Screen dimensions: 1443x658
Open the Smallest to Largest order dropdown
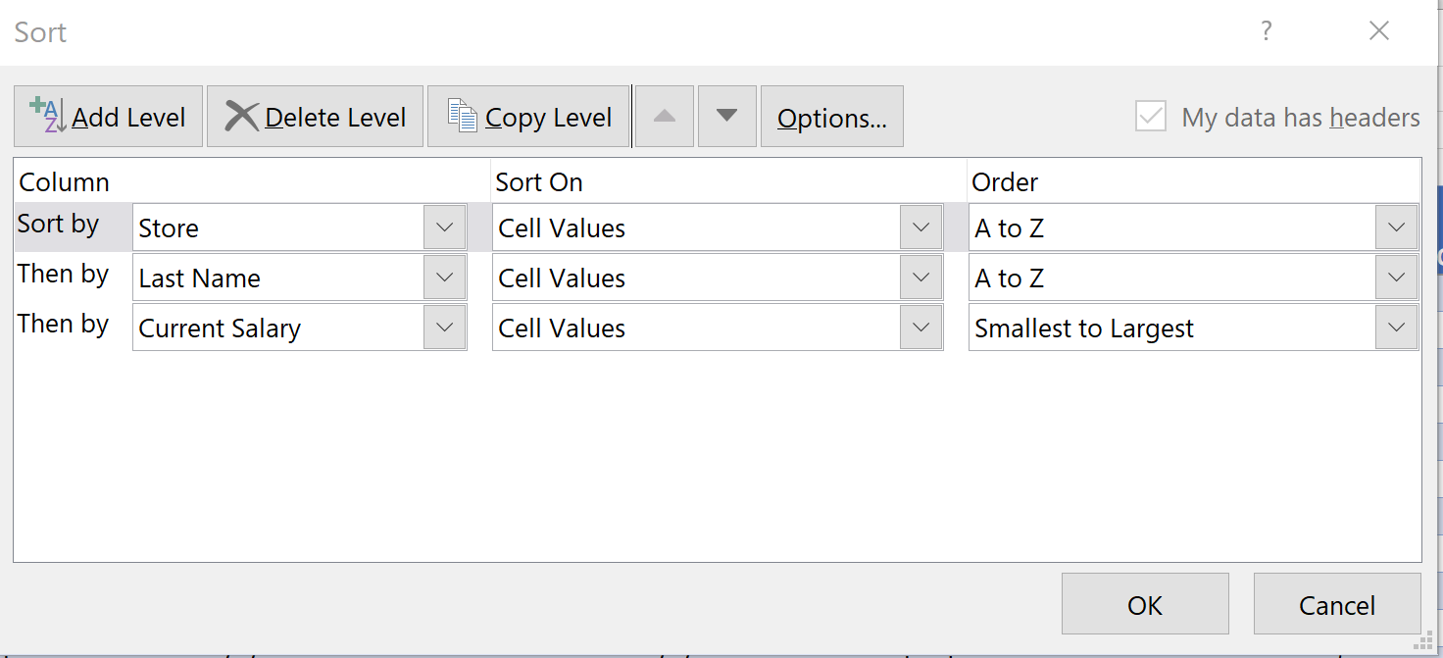1396,328
